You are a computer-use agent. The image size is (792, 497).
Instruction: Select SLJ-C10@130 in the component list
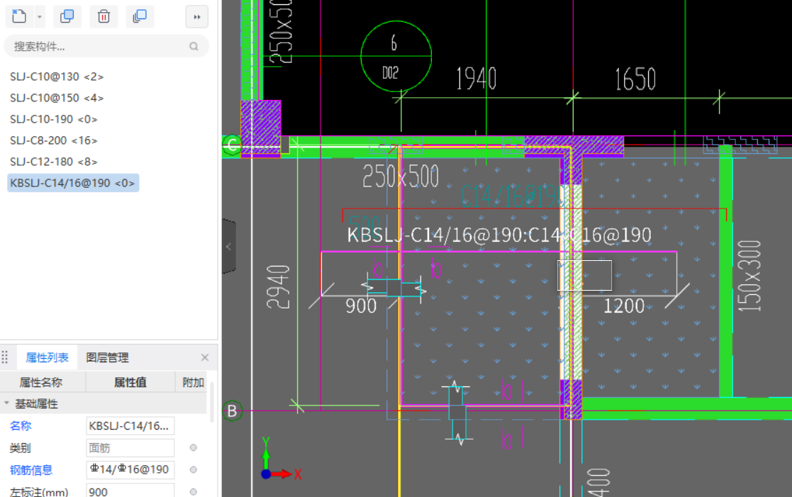(x=57, y=77)
